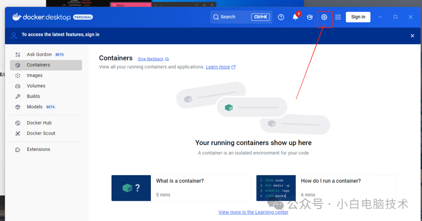The height and width of the screenshot is (221, 422).
Task: Open Docker Desktop settings gear
Action: (x=324, y=17)
